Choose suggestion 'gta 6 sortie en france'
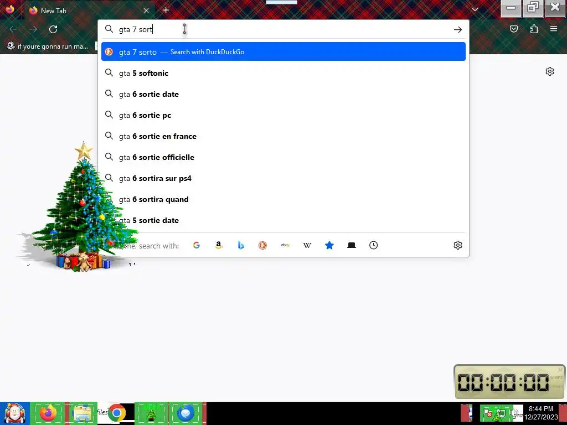Screen dimensions: 567x425 [x=283, y=136]
